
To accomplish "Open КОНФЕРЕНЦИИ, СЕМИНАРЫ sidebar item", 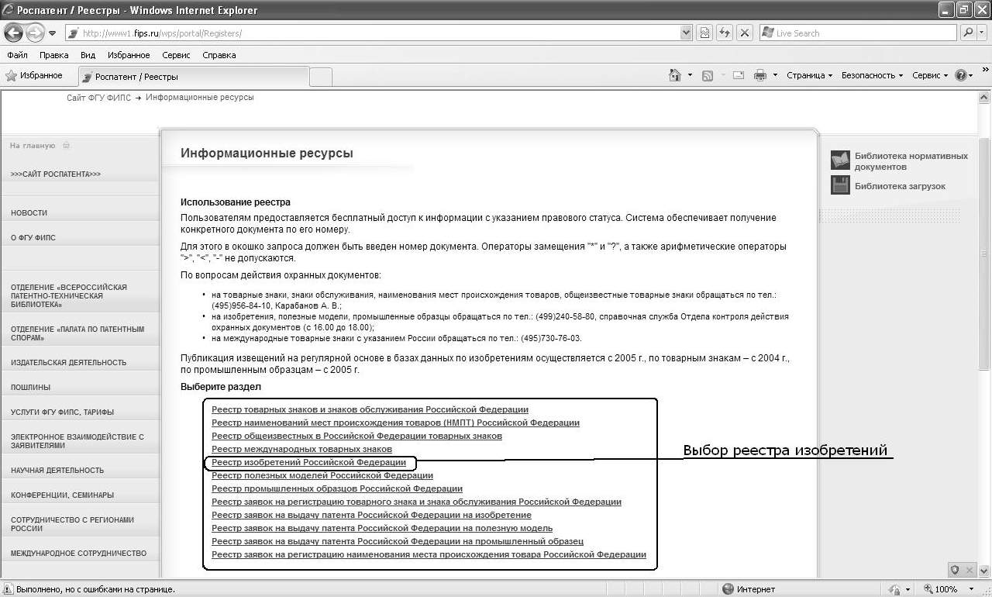I will click(x=62, y=495).
